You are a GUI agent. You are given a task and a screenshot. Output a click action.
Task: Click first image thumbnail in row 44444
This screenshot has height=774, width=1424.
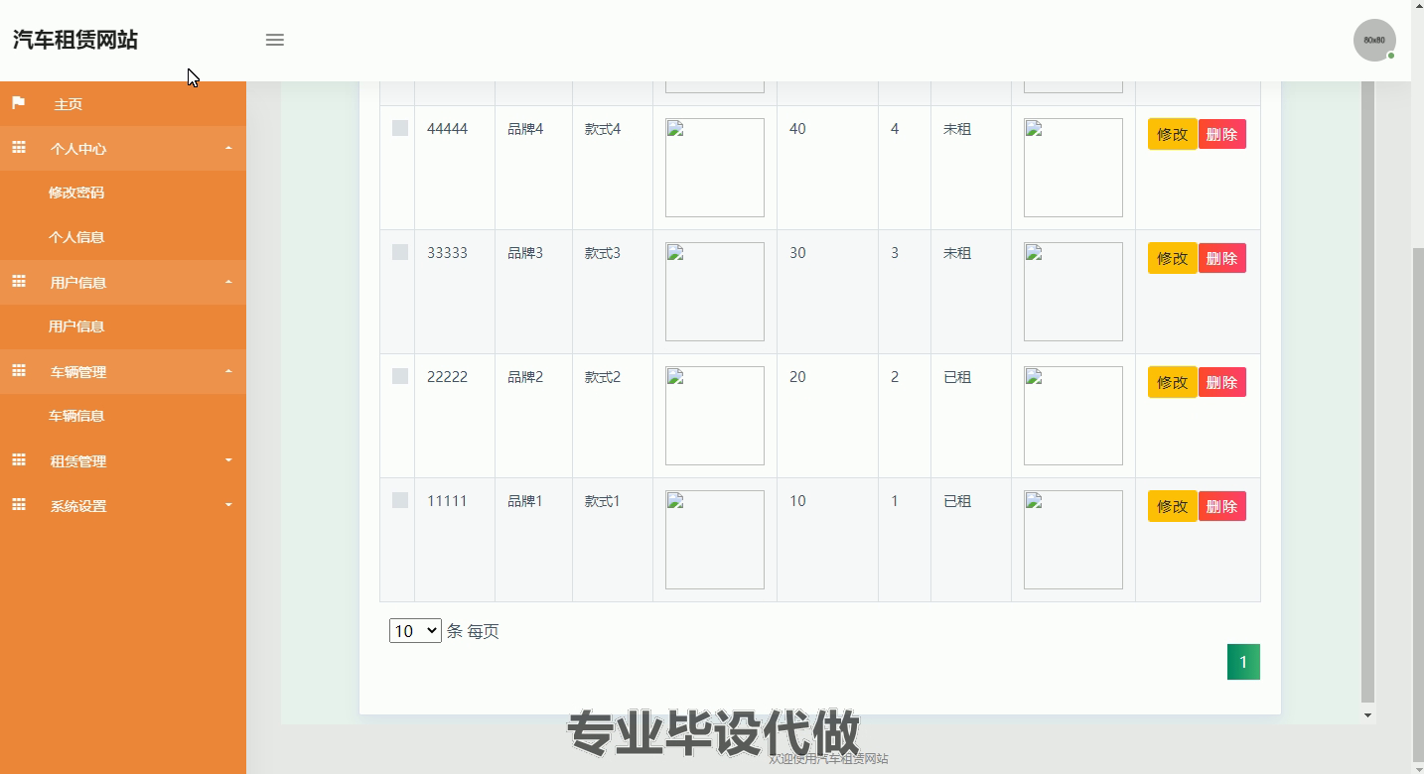click(x=715, y=168)
